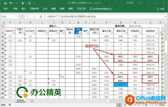
Task: Click the Redo arrow icon
Action: click(17, 3)
